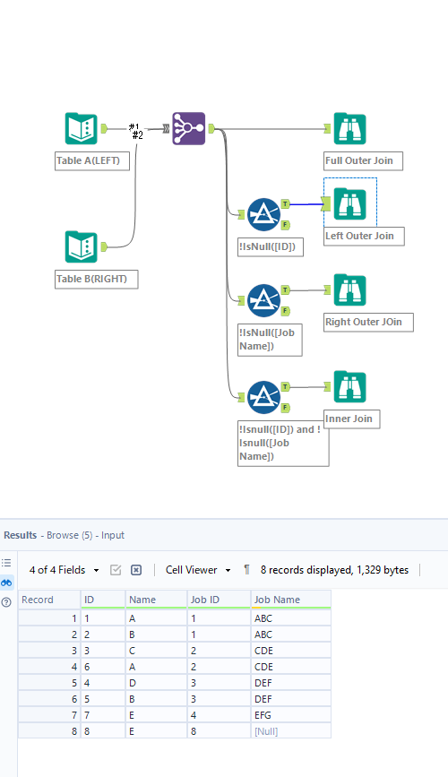Viewport: 448px width, 777px height.
Task: Click the EFG Job Name cell
Action: pos(291,715)
